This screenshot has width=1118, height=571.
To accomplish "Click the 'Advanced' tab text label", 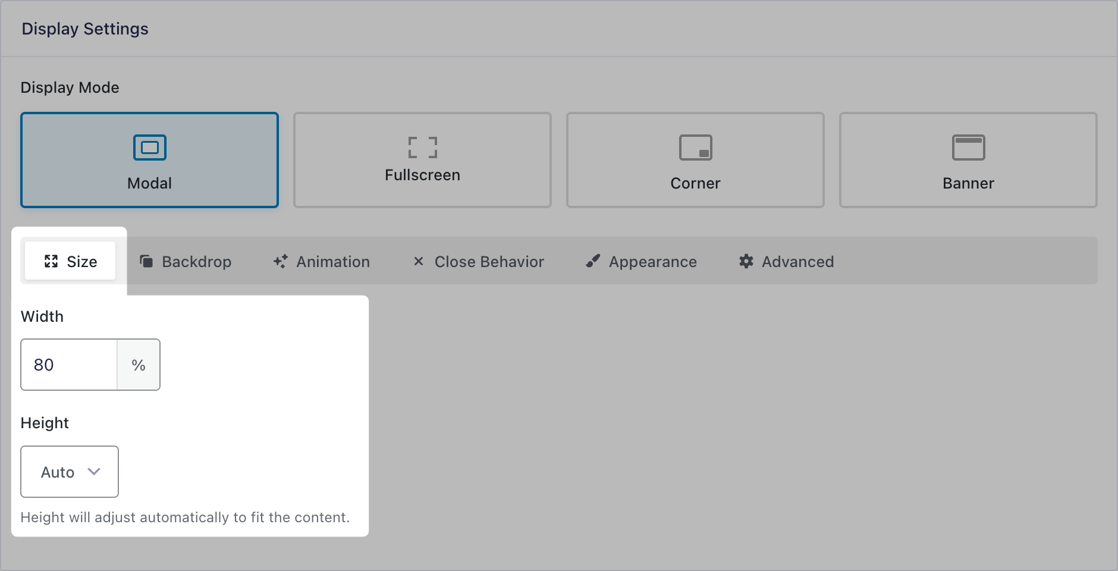I will tap(797, 262).
